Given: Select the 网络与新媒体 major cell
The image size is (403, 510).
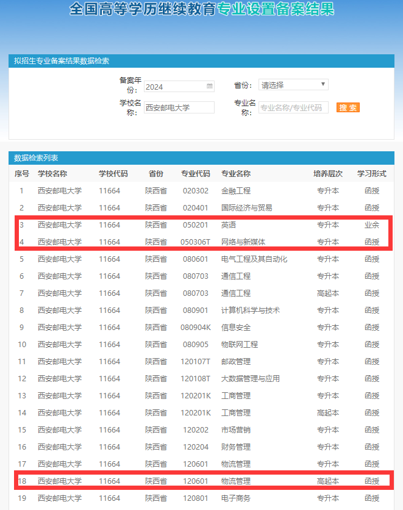Looking at the screenshot, I should (243, 242).
